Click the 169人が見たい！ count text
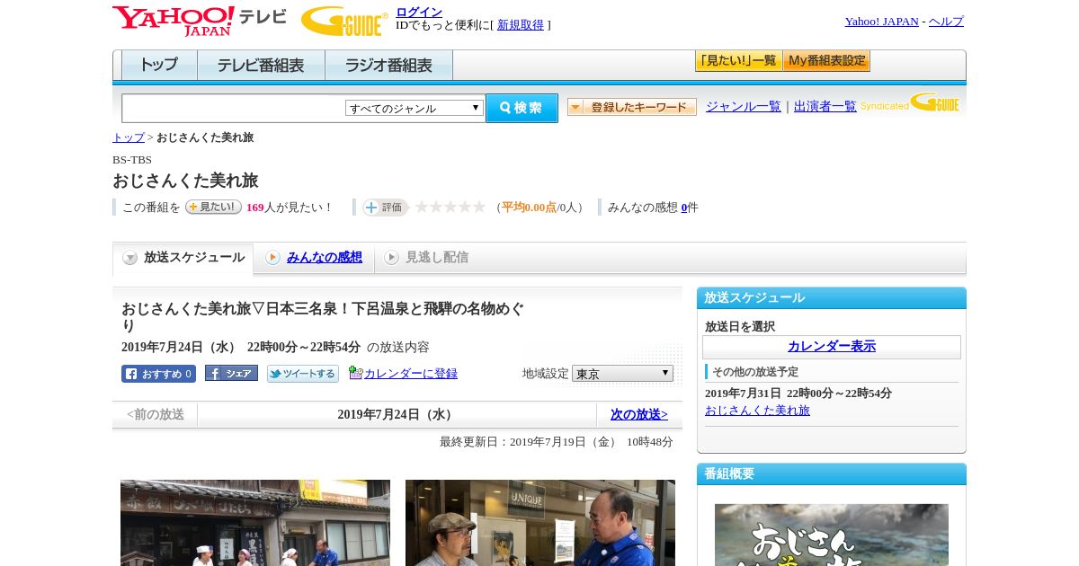 tap(289, 208)
